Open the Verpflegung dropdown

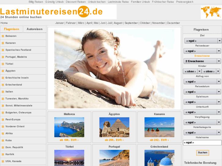coord(202,122)
